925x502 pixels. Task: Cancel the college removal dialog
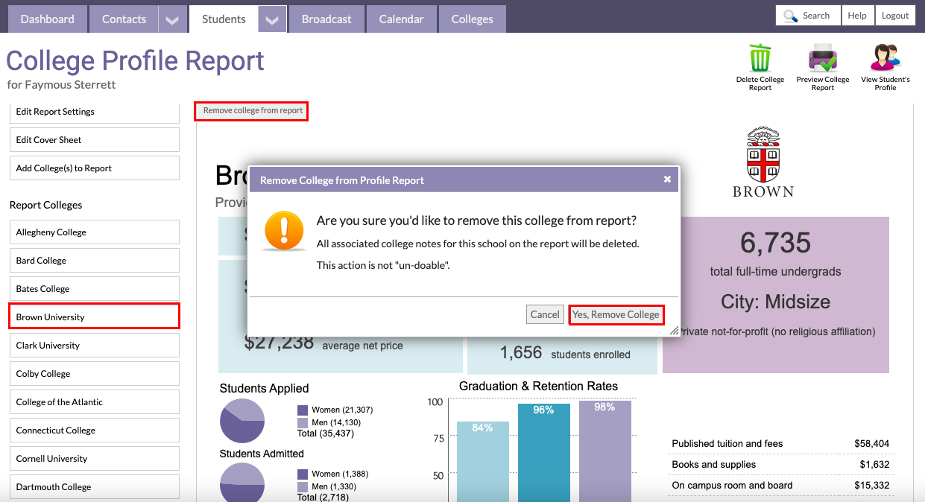pos(545,314)
